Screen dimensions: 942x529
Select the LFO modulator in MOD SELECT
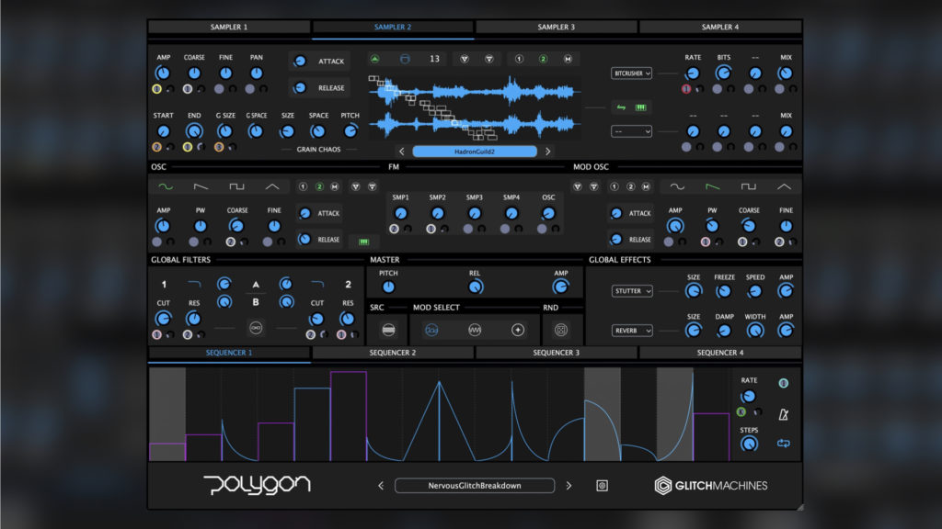click(475, 330)
